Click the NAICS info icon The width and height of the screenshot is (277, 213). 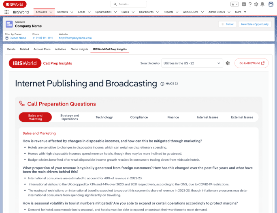[x=162, y=84]
